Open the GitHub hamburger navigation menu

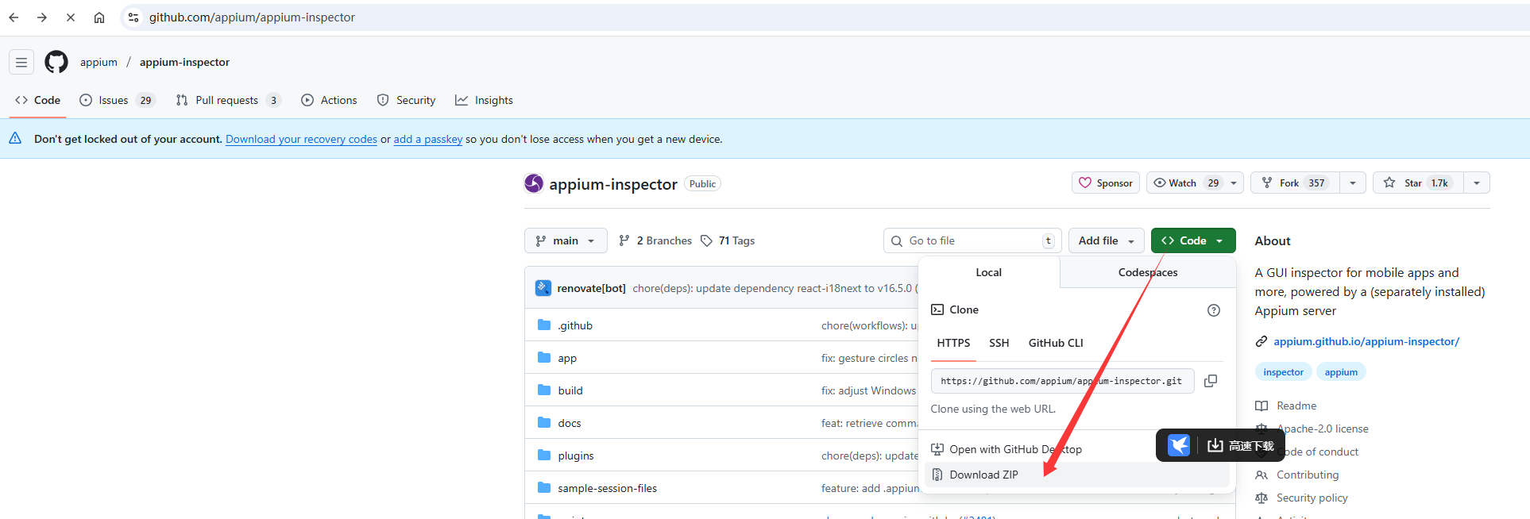(x=21, y=62)
